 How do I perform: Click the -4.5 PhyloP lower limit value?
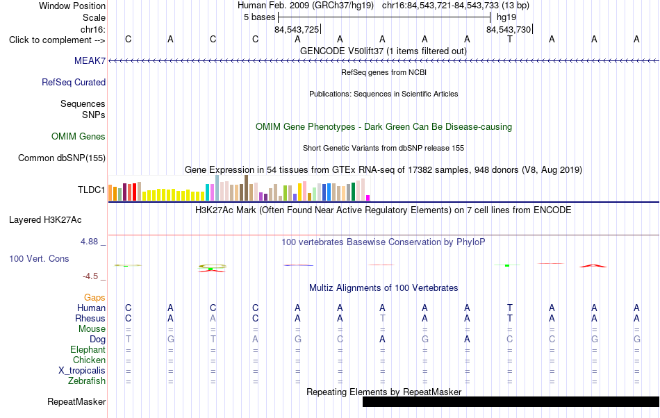tap(90, 276)
